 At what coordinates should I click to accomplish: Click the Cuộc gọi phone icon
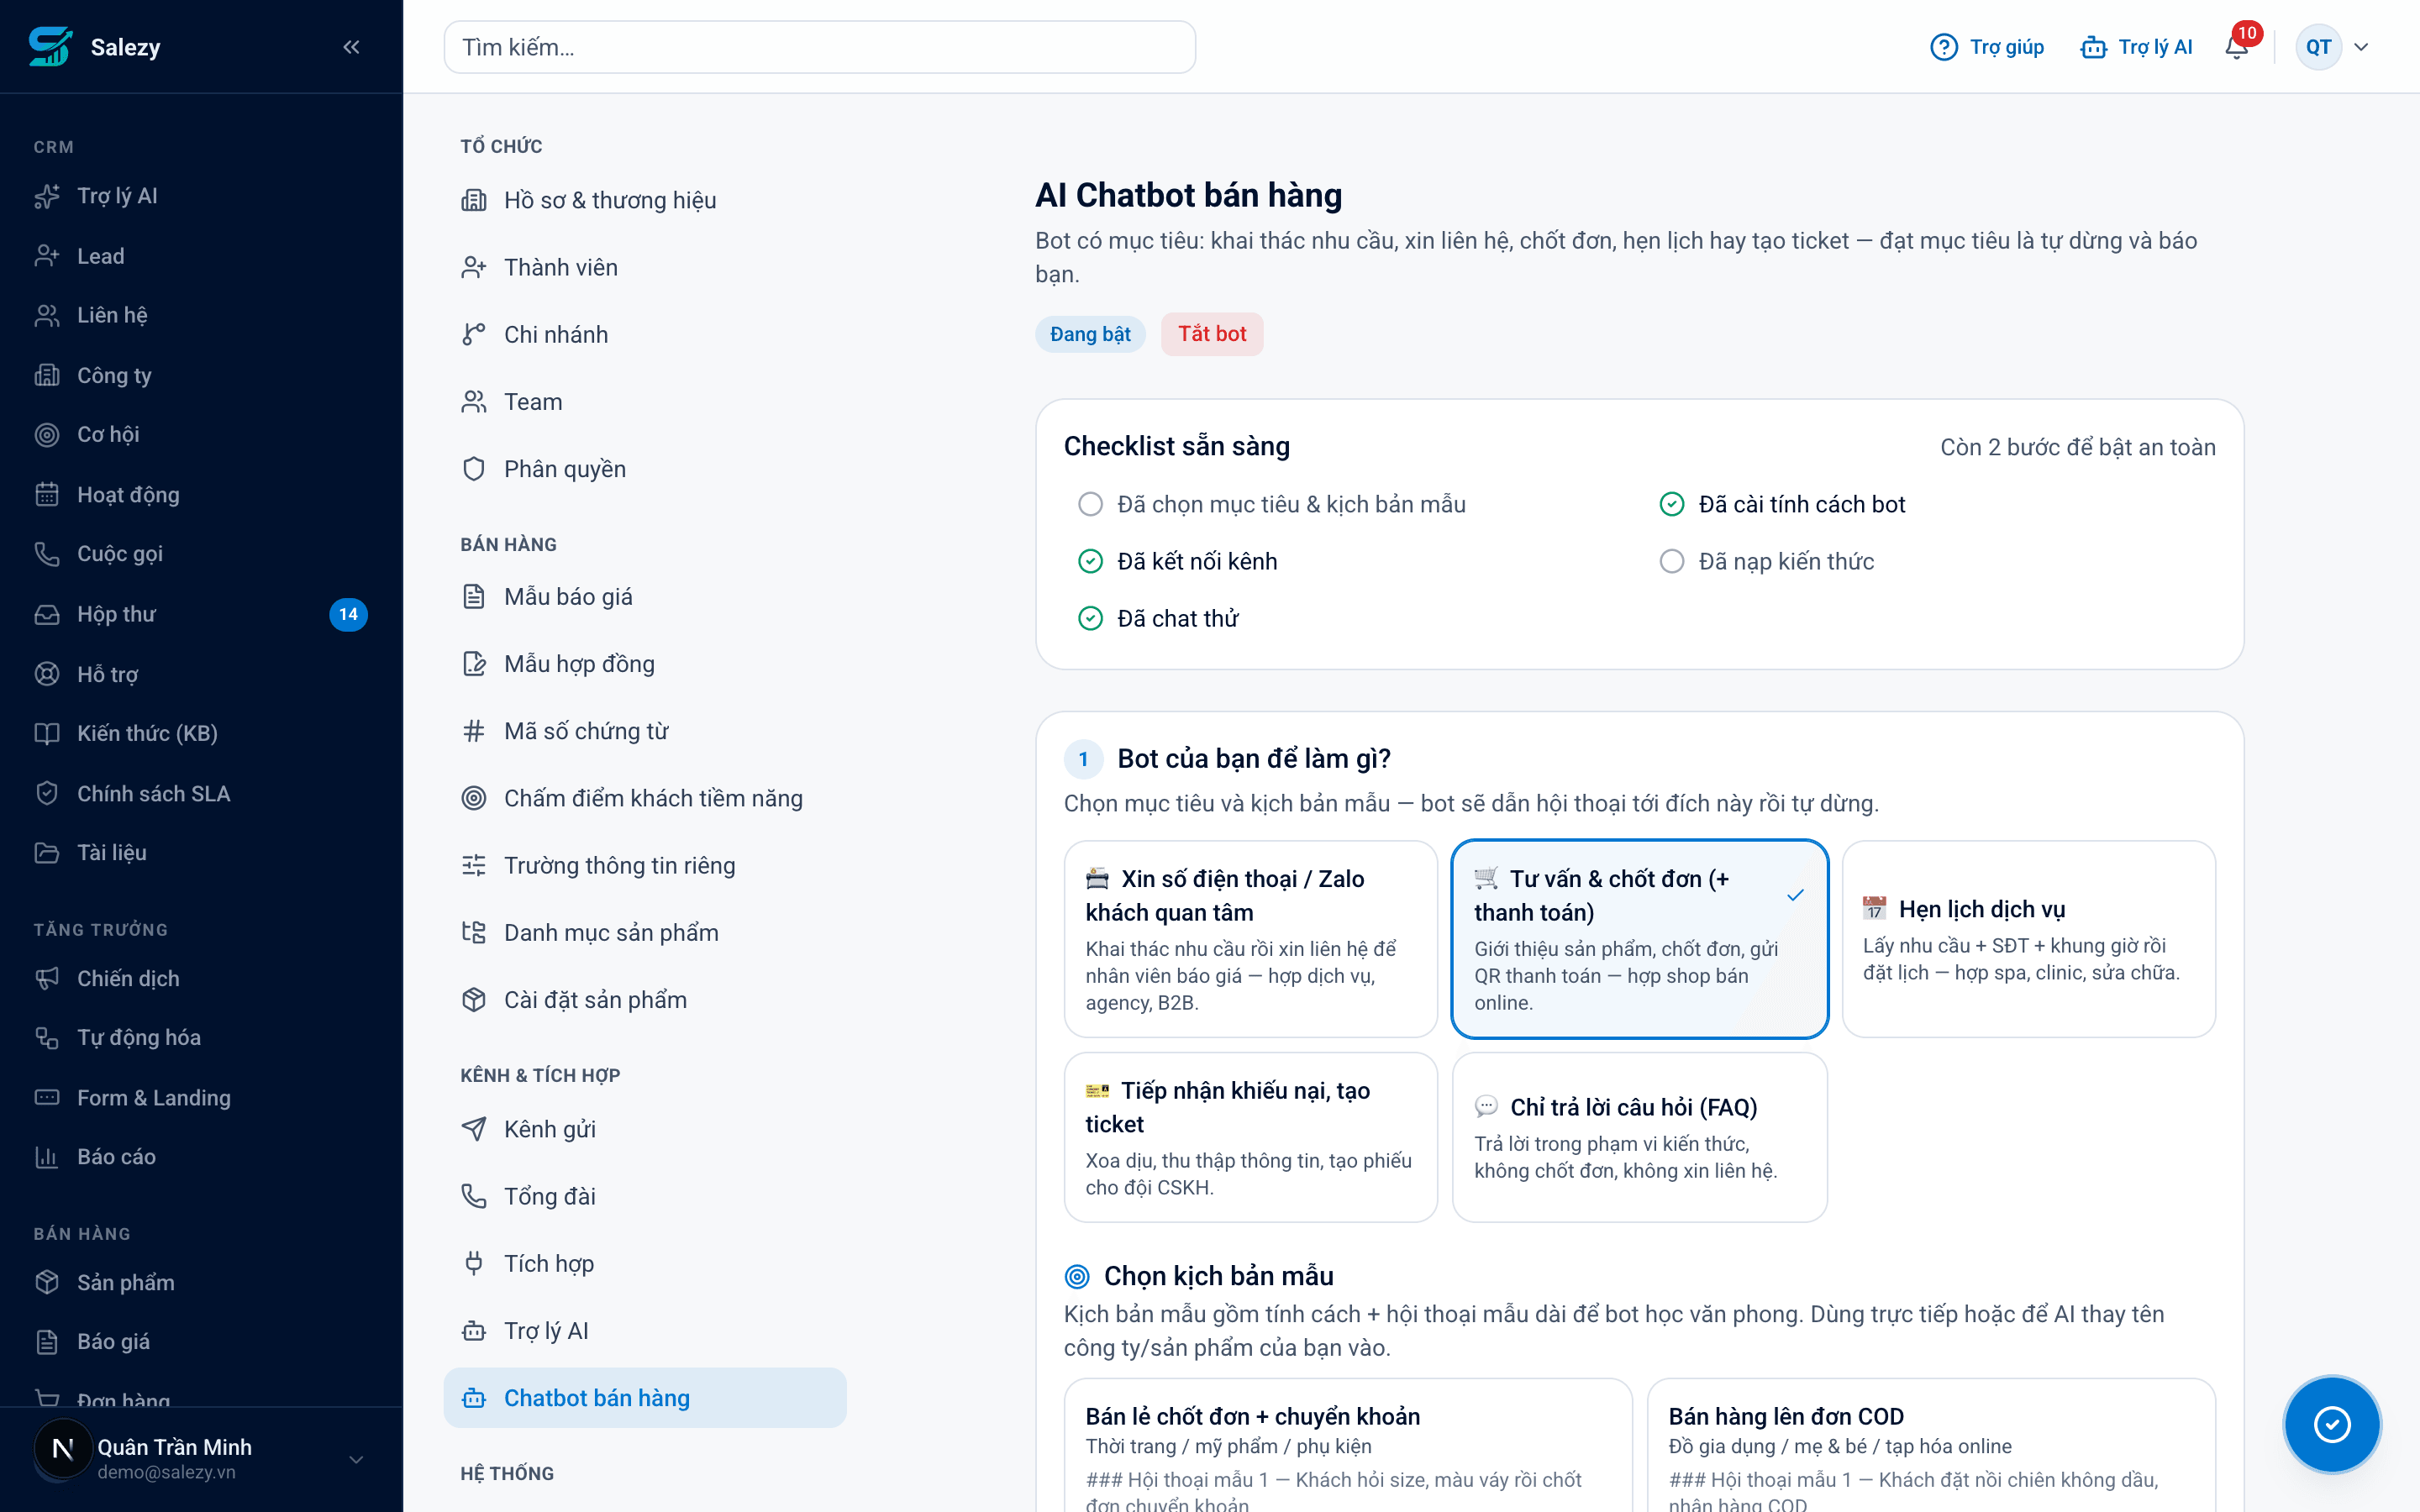click(x=47, y=554)
